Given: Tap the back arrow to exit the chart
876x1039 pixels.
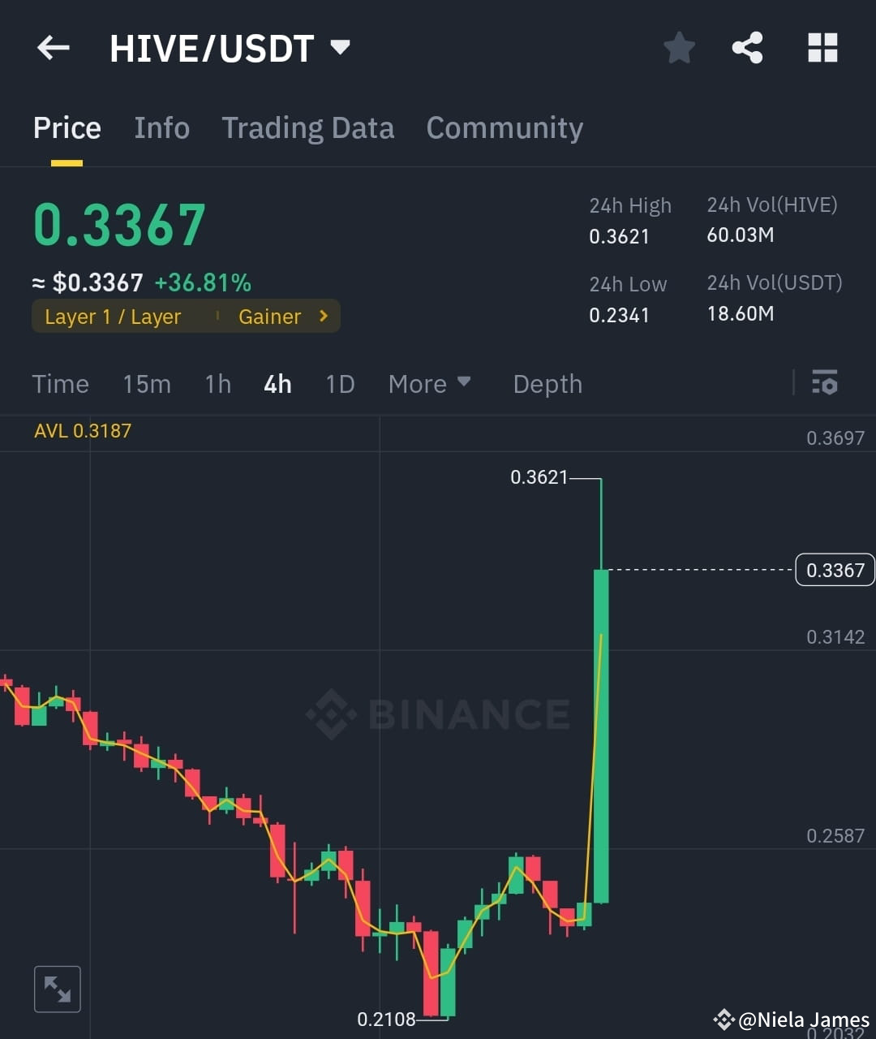Looking at the screenshot, I should 53,48.
